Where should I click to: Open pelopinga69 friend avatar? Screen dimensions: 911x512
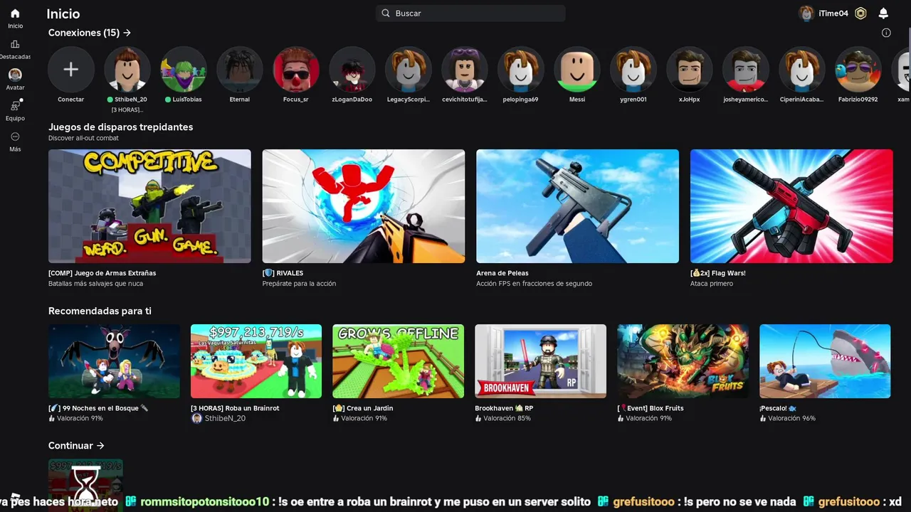click(x=521, y=70)
